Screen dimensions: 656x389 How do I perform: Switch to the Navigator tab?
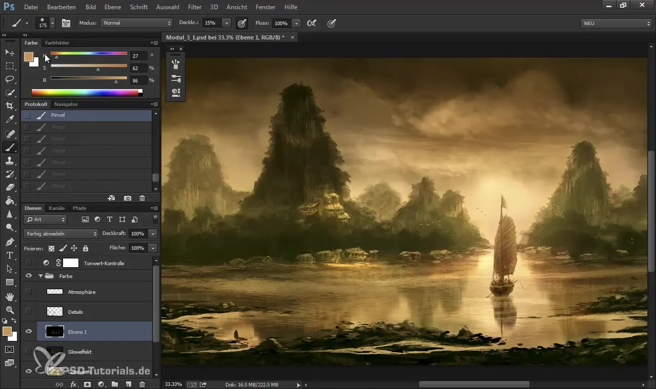coord(66,104)
